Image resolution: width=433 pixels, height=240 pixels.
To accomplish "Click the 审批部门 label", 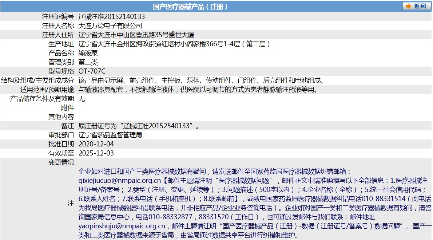I will 61,135.
